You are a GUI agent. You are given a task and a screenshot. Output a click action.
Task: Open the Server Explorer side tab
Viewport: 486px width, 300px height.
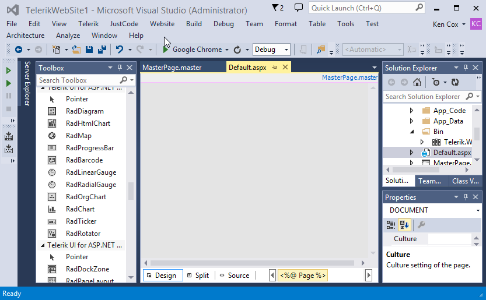tap(27, 83)
